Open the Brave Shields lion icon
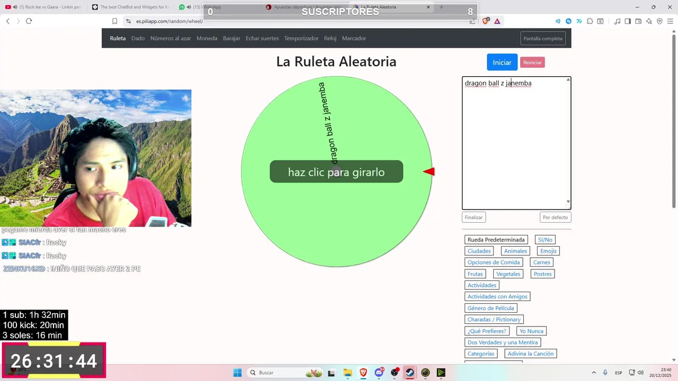678x381 pixels. (x=486, y=21)
